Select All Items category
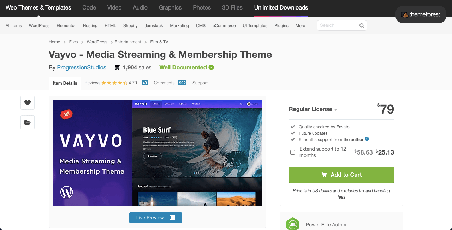The image size is (452, 230). point(14,26)
